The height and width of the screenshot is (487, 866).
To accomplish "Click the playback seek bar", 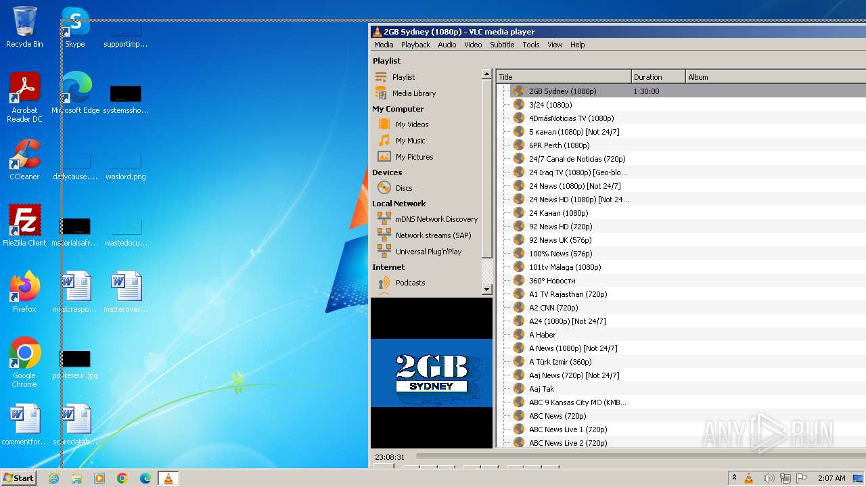I will [640, 457].
